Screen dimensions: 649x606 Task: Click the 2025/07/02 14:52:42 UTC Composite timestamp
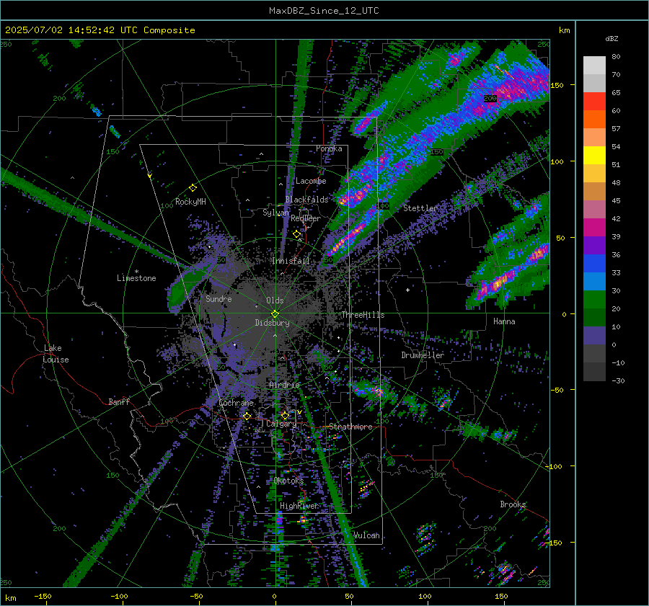[x=100, y=30]
